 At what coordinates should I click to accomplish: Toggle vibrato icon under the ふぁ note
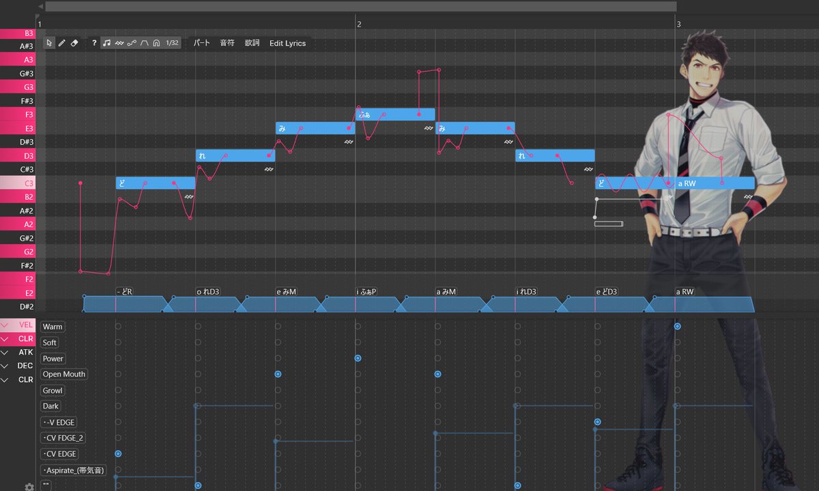pos(429,128)
